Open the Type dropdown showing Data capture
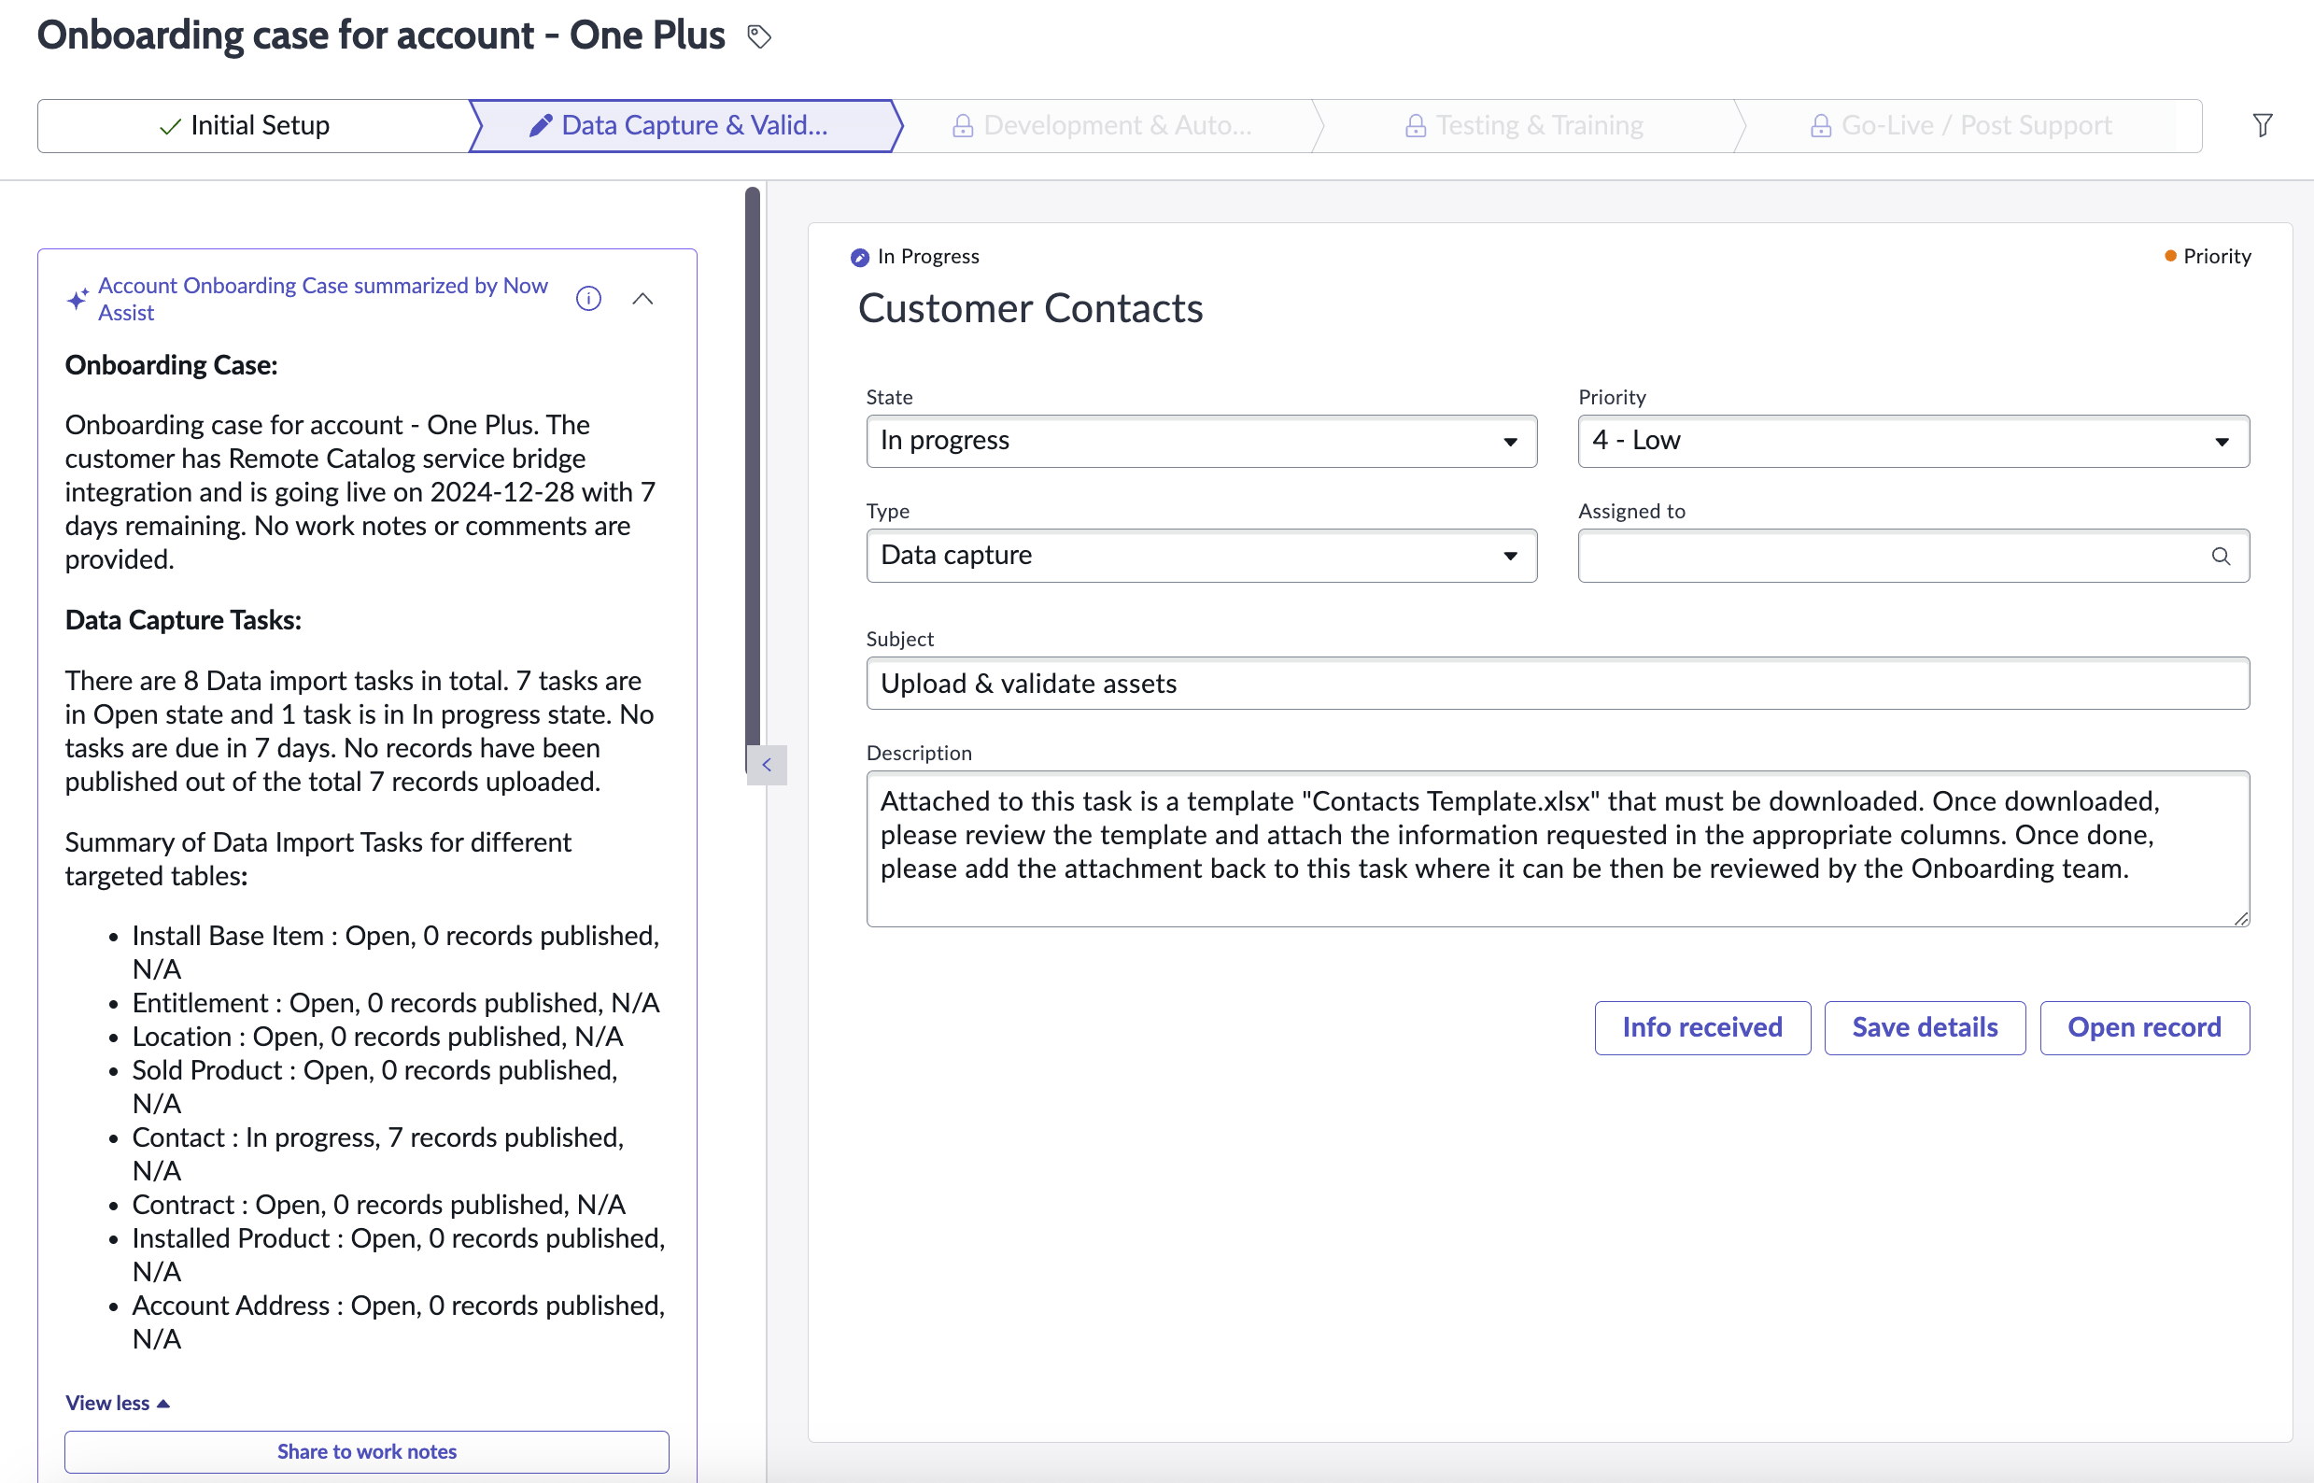 tap(1201, 556)
